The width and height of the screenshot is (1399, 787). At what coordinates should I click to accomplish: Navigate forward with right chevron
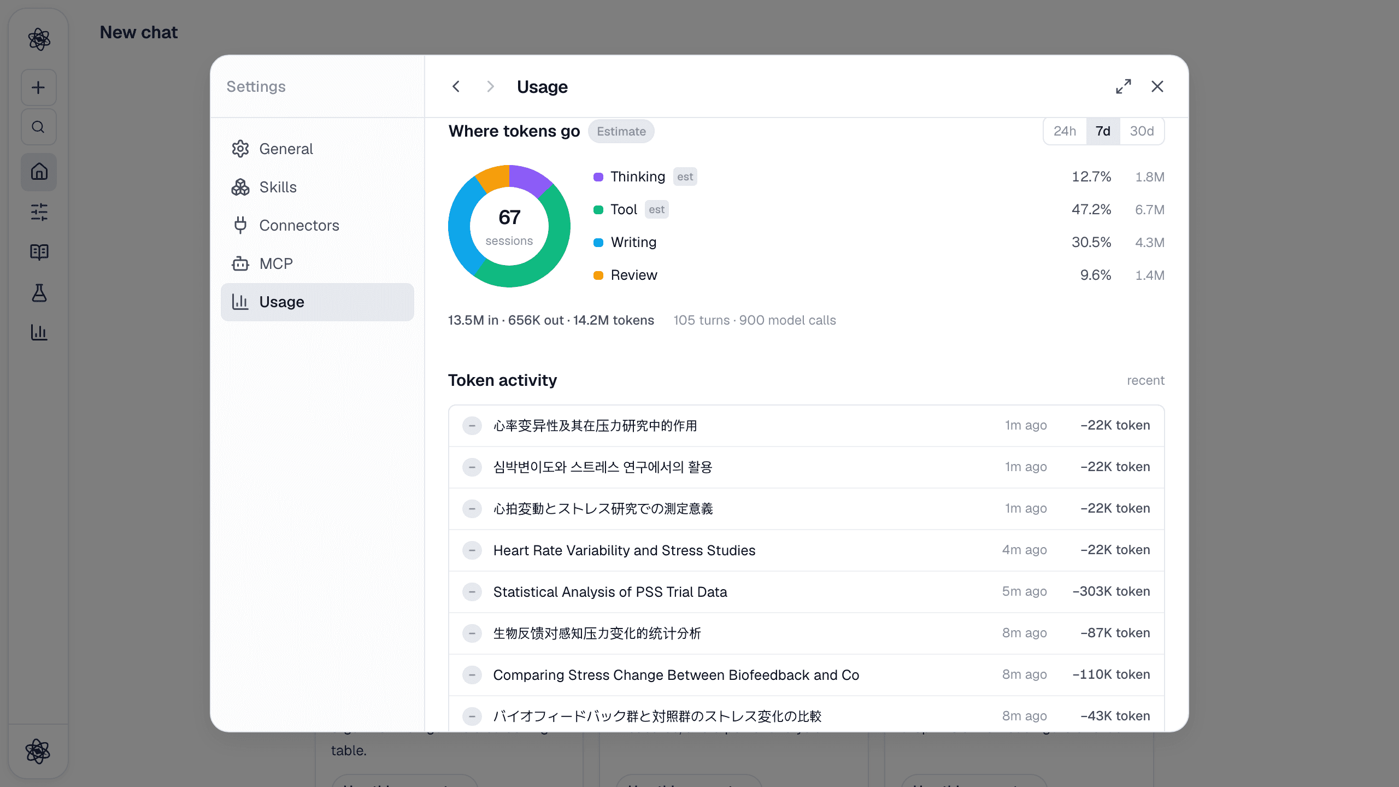pos(490,86)
